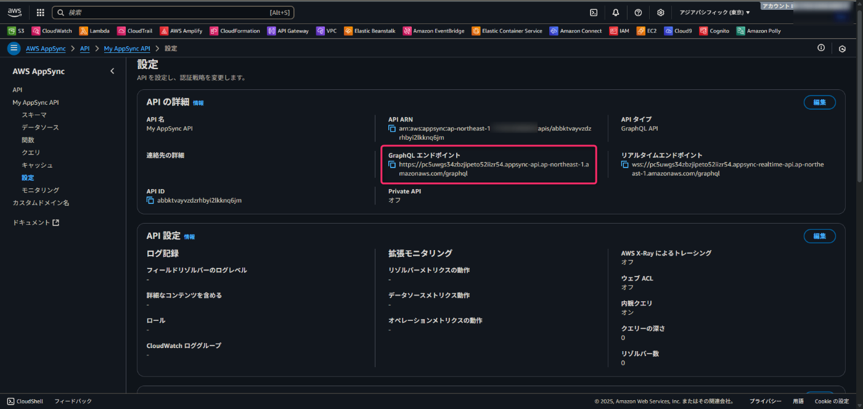Open console settings gear

[661, 12]
